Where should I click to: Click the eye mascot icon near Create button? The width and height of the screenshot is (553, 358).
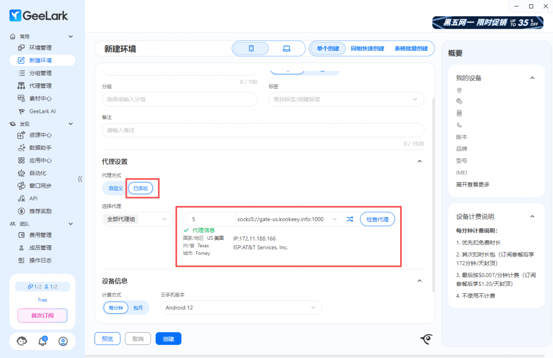tap(427, 339)
